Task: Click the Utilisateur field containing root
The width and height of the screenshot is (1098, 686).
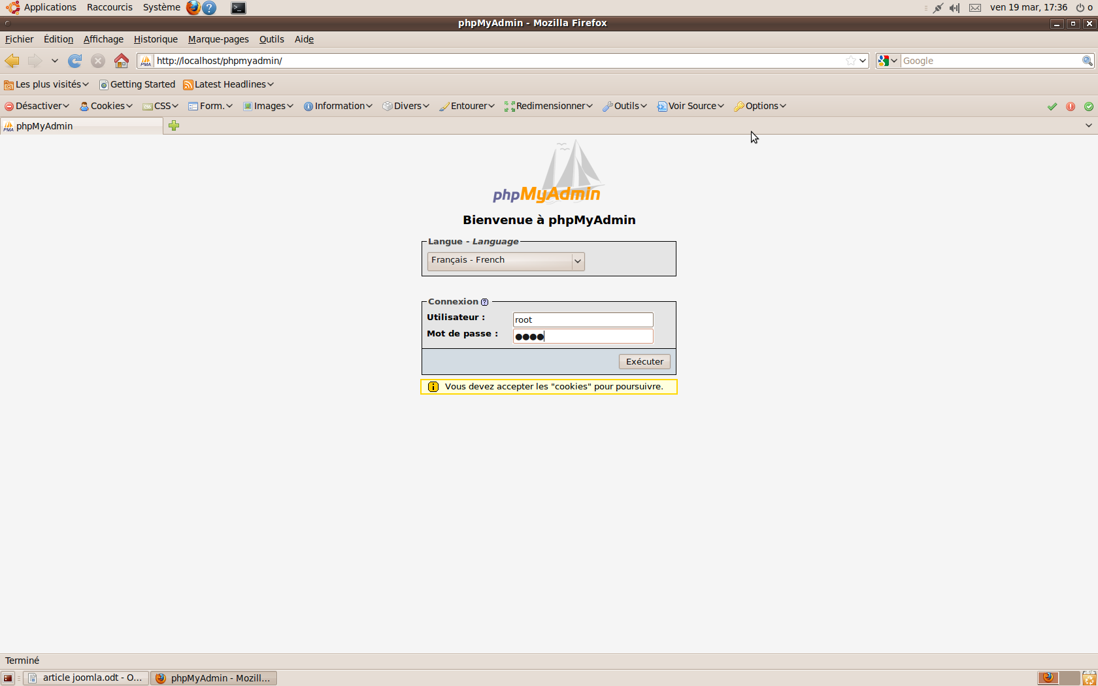Action: 583,319
